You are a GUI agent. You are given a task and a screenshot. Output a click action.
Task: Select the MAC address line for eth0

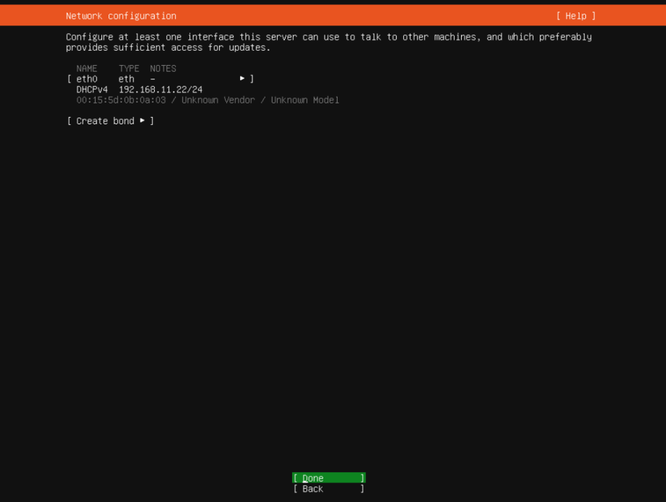tap(122, 99)
